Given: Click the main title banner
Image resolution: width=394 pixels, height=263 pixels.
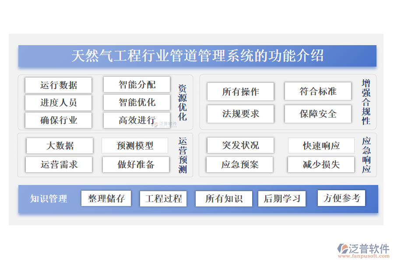Looking at the screenshot, I should (x=197, y=55).
